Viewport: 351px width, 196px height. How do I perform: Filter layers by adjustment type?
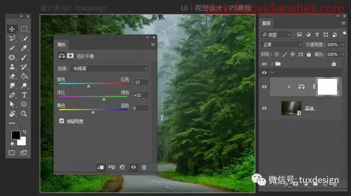[x=308, y=34]
